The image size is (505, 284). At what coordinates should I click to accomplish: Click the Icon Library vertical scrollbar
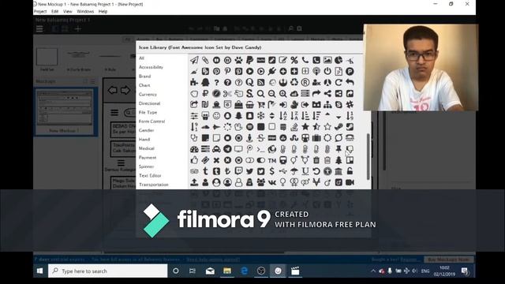(368, 156)
